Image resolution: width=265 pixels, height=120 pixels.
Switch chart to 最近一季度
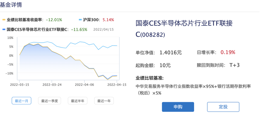click(49, 101)
